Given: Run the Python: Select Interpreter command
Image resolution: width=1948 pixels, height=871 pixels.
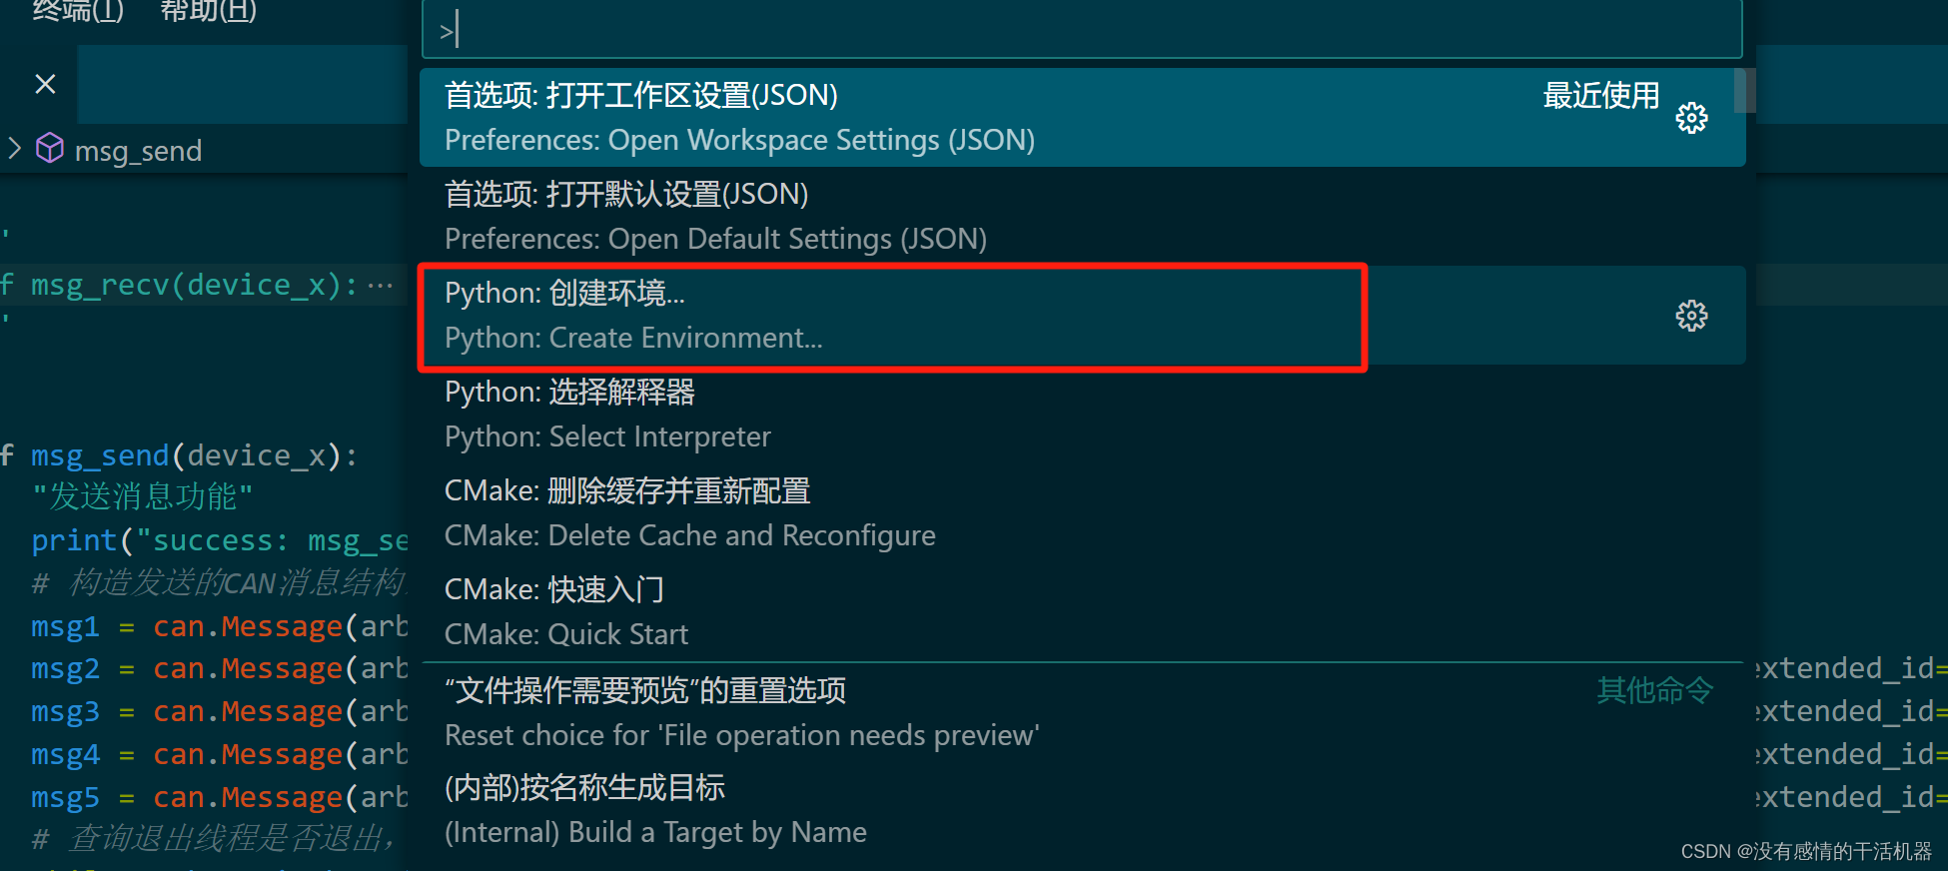Looking at the screenshot, I should 699,414.
